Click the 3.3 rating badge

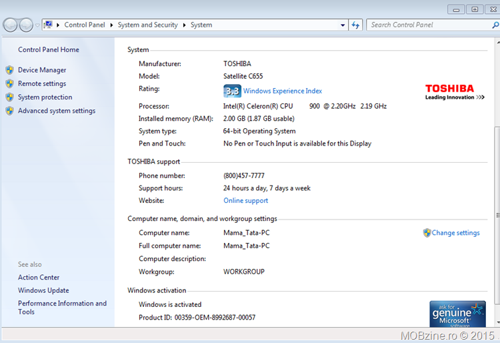point(232,91)
